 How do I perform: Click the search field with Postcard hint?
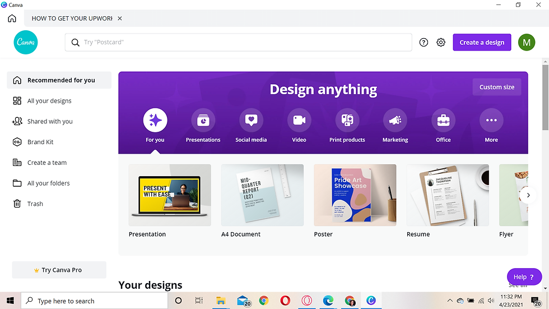(238, 43)
